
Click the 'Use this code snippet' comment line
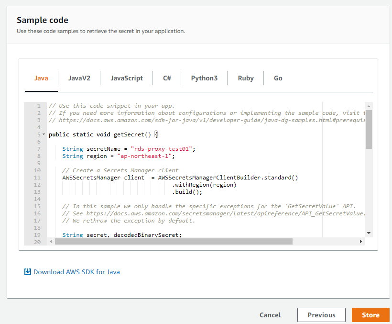click(111, 106)
